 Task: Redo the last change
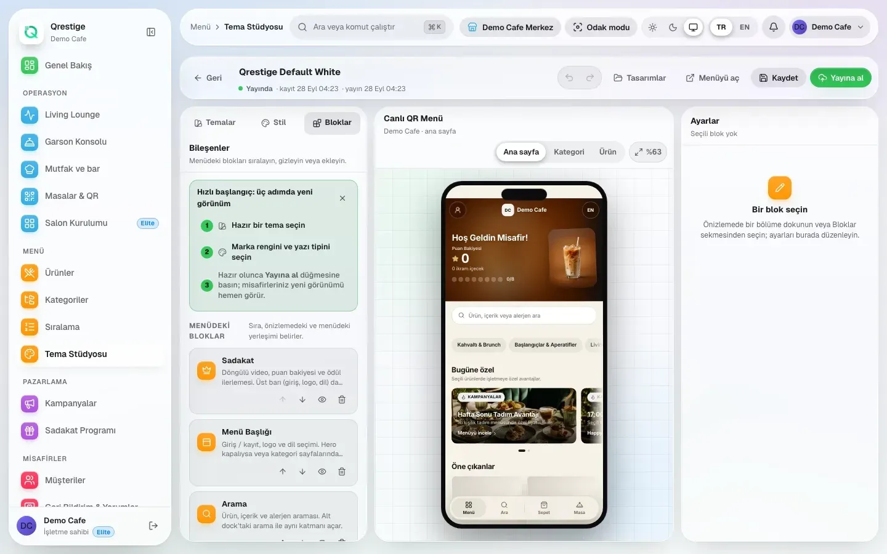pos(589,78)
